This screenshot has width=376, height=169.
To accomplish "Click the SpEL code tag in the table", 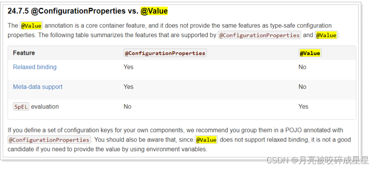I will (21, 107).
